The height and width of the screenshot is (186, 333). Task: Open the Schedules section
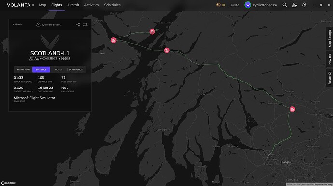tap(112, 5)
